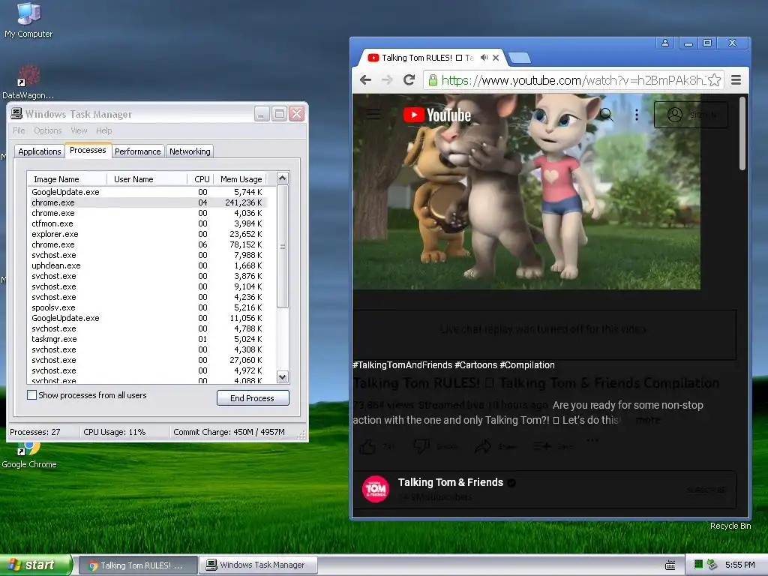Image resolution: width=768 pixels, height=576 pixels.
Task: Click Chrome's user profile icon
Action: pos(665,43)
